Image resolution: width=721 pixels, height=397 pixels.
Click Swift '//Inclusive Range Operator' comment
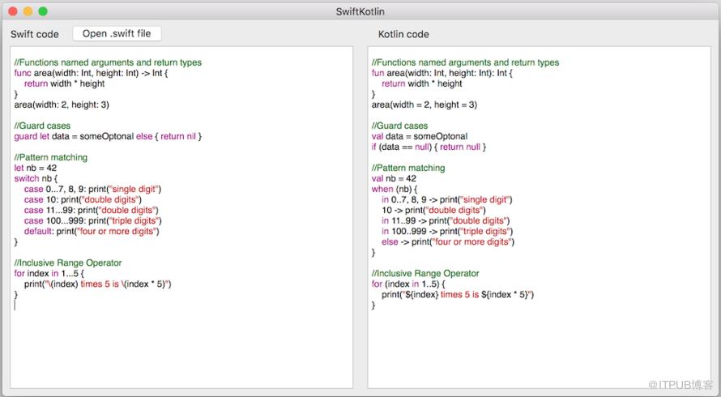(68, 263)
